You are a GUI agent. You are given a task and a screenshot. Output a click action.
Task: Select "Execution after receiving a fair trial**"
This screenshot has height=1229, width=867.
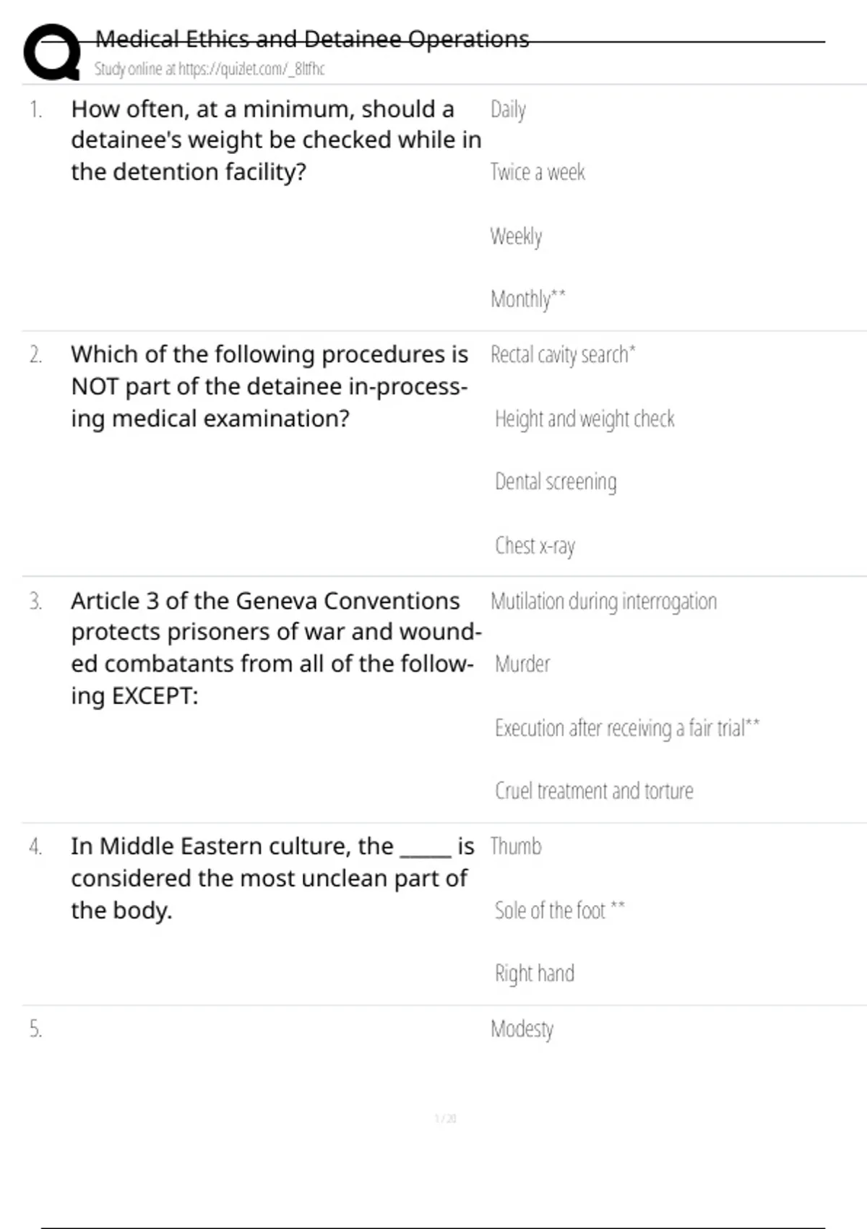(627, 728)
